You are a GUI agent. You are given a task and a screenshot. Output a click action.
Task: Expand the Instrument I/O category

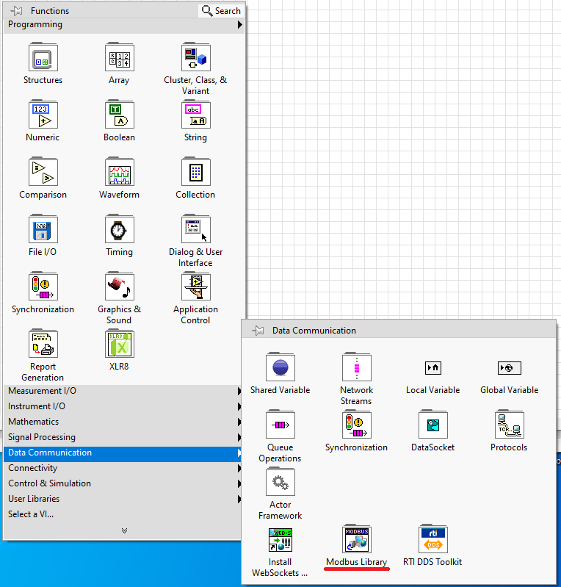(x=123, y=406)
